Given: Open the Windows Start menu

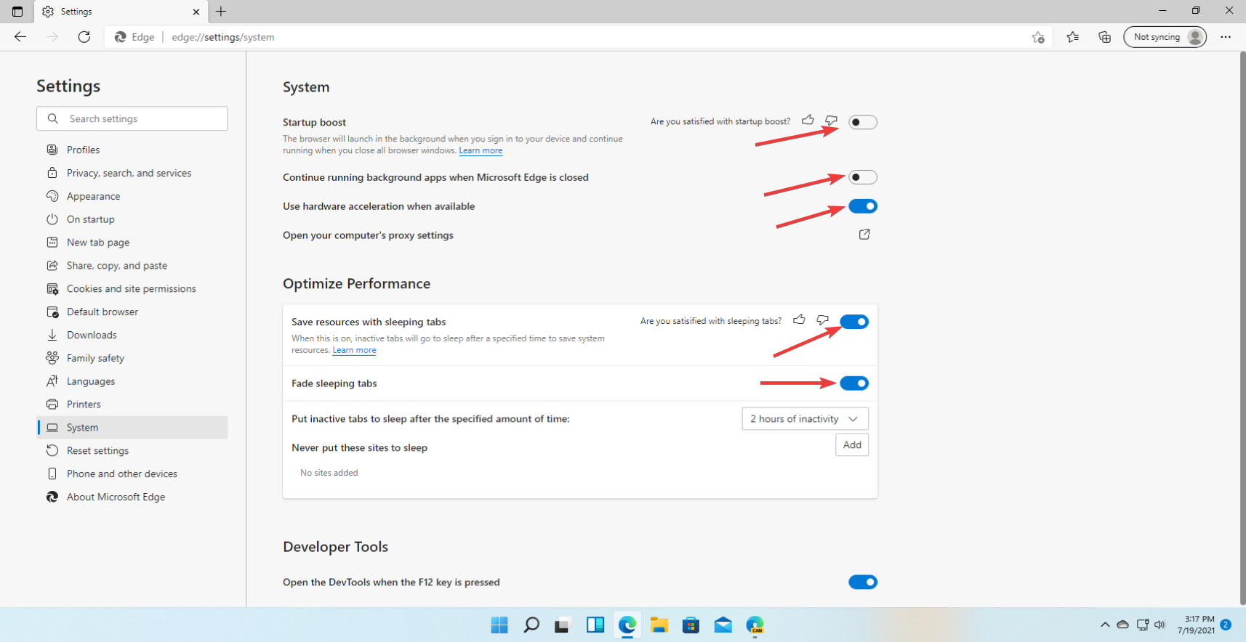Looking at the screenshot, I should (x=499, y=625).
